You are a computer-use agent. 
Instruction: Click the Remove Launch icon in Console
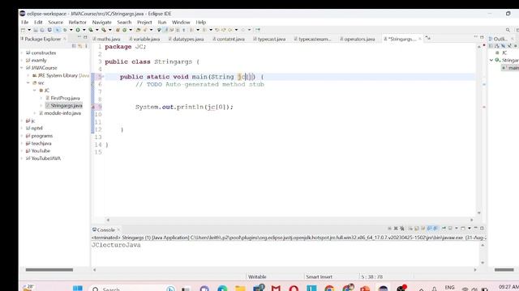coord(396,228)
